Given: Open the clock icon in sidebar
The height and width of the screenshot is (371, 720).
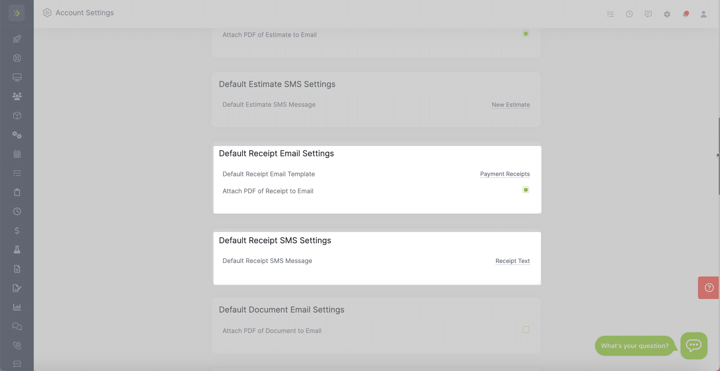Looking at the screenshot, I should point(17,212).
